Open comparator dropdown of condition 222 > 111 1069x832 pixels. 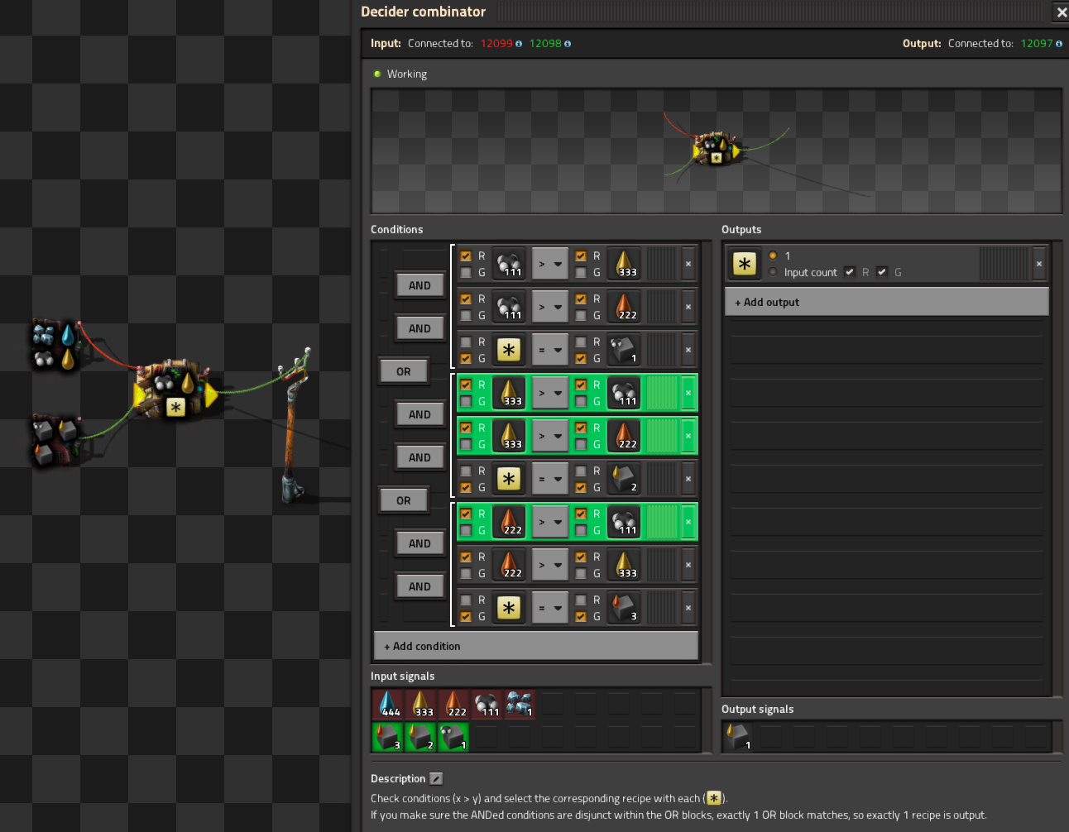coord(550,522)
